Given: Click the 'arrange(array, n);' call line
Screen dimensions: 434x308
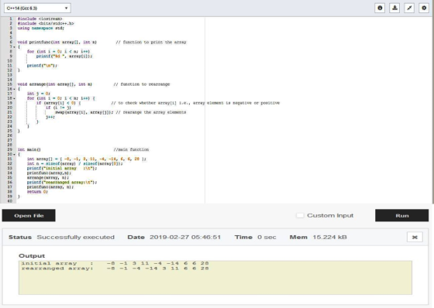Looking at the screenshot, I should 47,177.
